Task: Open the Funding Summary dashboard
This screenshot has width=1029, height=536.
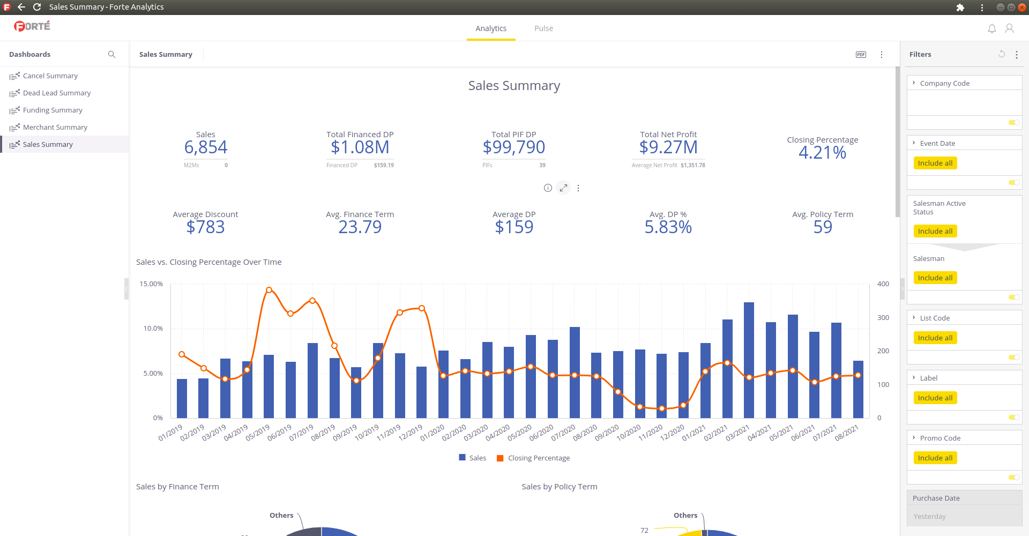Action: point(53,110)
